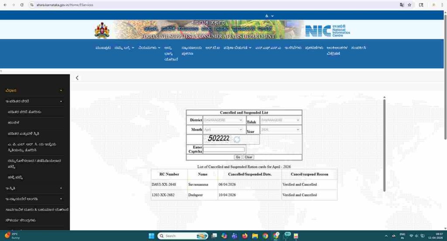Image resolution: width=447 pixels, height=241 pixels.
Task: Select RC number DAVI-XX-2648
Action: coord(164,184)
